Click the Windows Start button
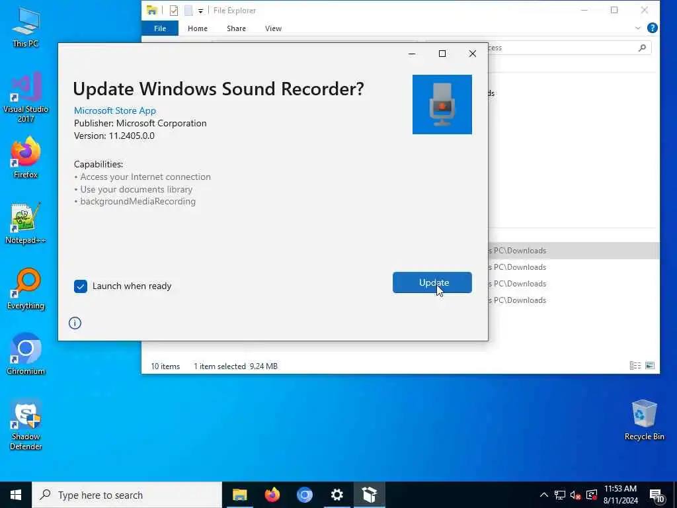677x508 pixels. (16, 495)
